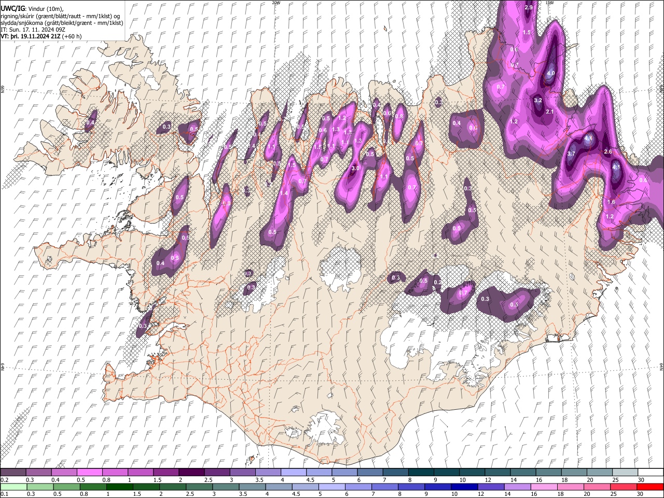This screenshot has height=498, width=664.
Task: Click the '20W' longitude label
Action: point(276,3)
